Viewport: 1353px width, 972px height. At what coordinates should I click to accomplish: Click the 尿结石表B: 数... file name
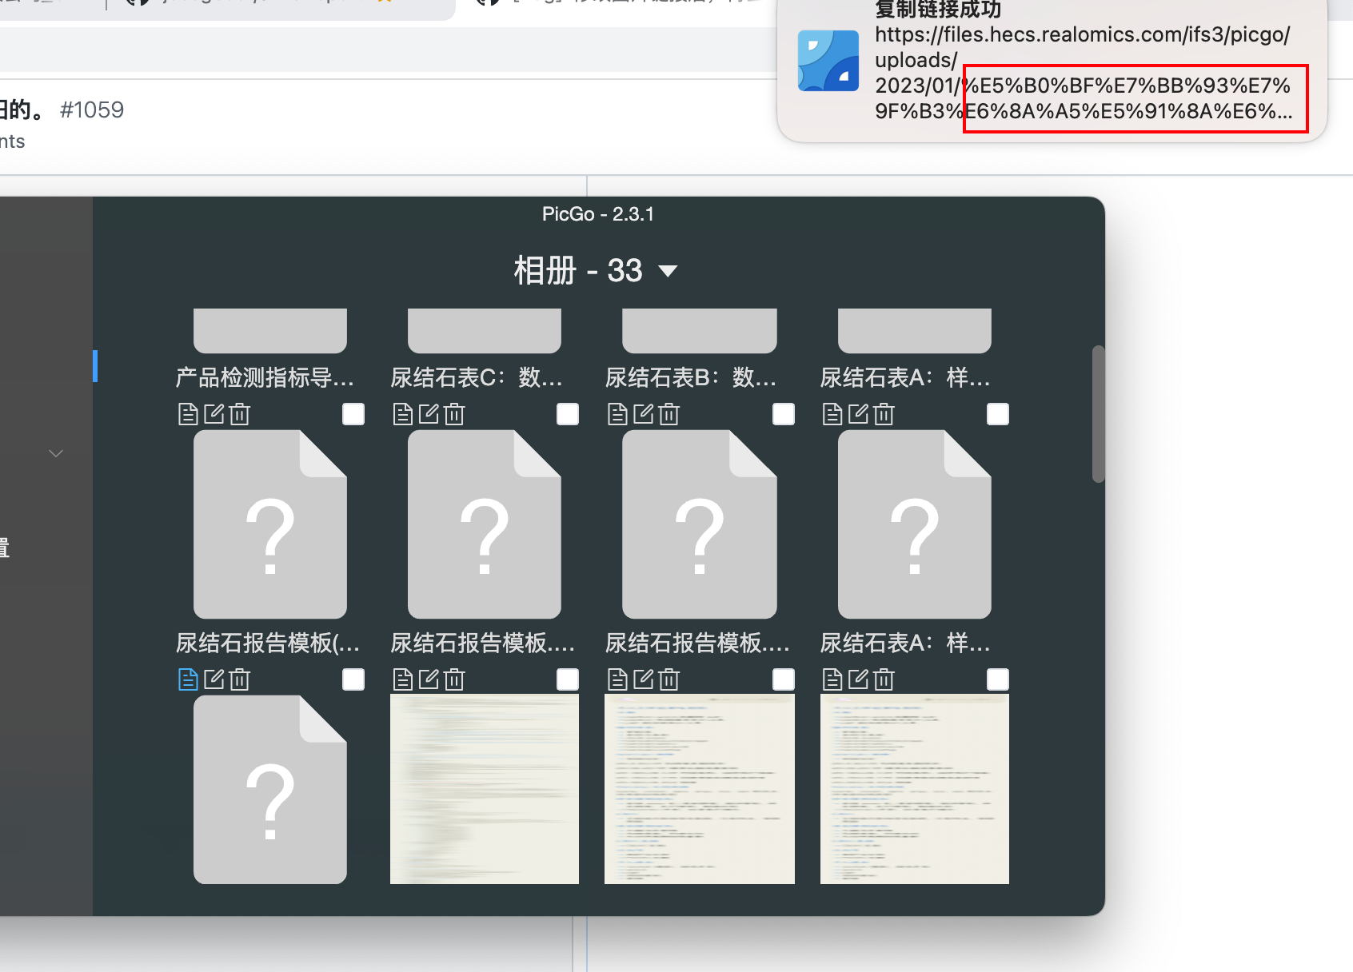pyautogui.click(x=691, y=377)
